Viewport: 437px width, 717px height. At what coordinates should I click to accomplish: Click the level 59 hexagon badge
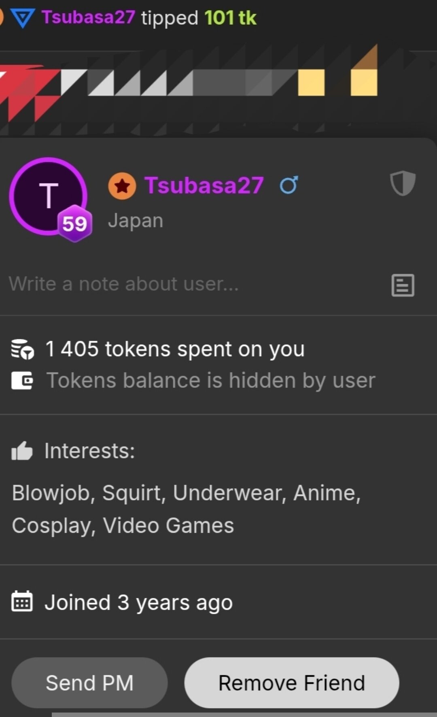[75, 223]
